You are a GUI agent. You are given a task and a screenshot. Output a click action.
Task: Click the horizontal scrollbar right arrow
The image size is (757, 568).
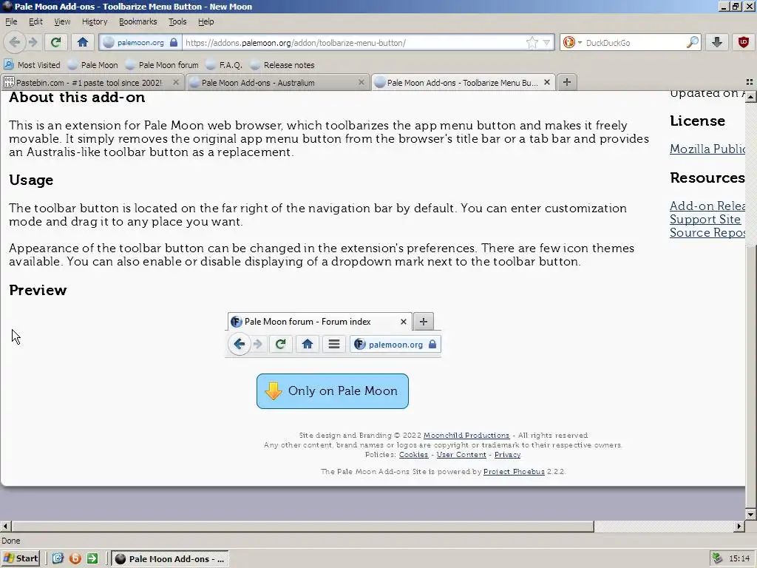(739, 526)
